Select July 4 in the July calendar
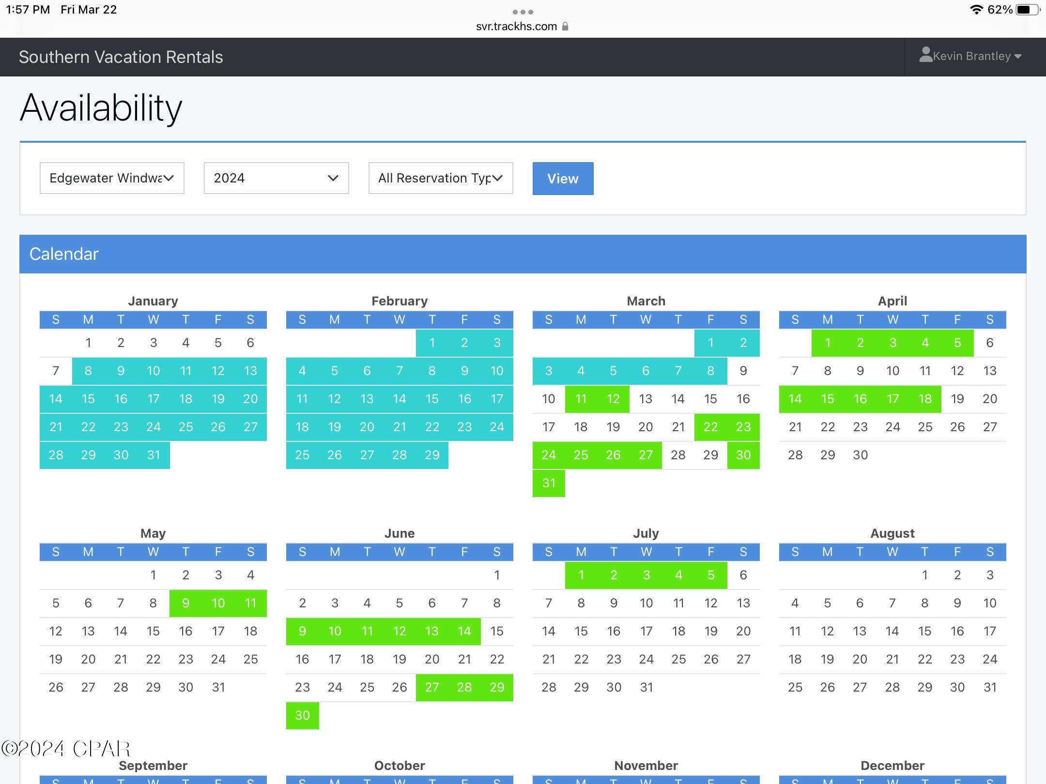Viewport: 1046px width, 784px height. point(678,575)
